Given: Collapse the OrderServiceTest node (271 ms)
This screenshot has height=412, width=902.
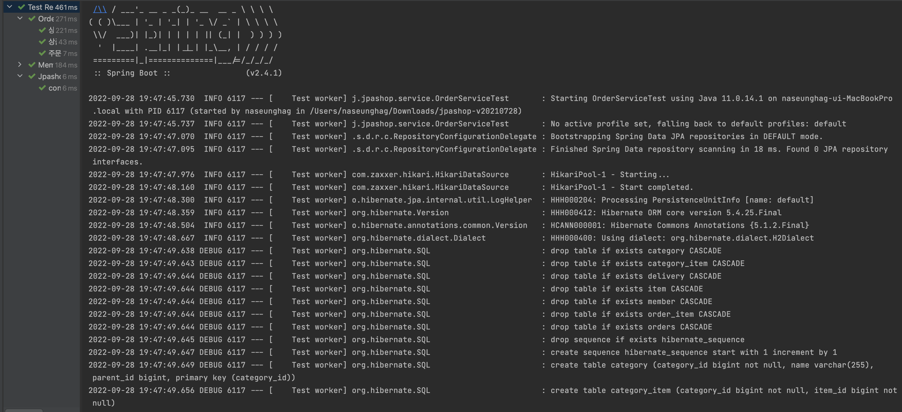Looking at the screenshot, I should (x=20, y=18).
